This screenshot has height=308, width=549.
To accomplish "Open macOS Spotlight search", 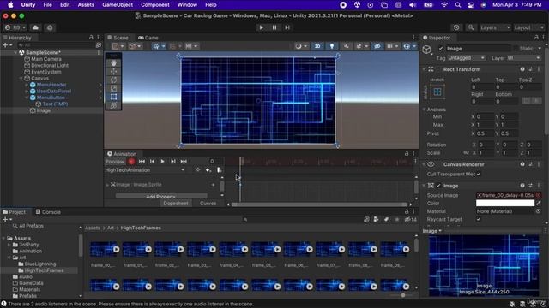I will click(457, 5).
